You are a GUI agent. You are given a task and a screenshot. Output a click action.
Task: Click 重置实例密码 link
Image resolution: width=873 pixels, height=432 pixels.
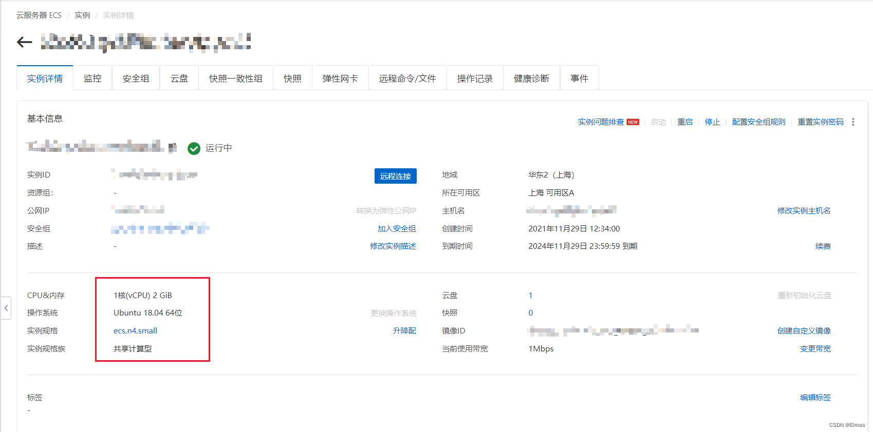[x=821, y=122]
